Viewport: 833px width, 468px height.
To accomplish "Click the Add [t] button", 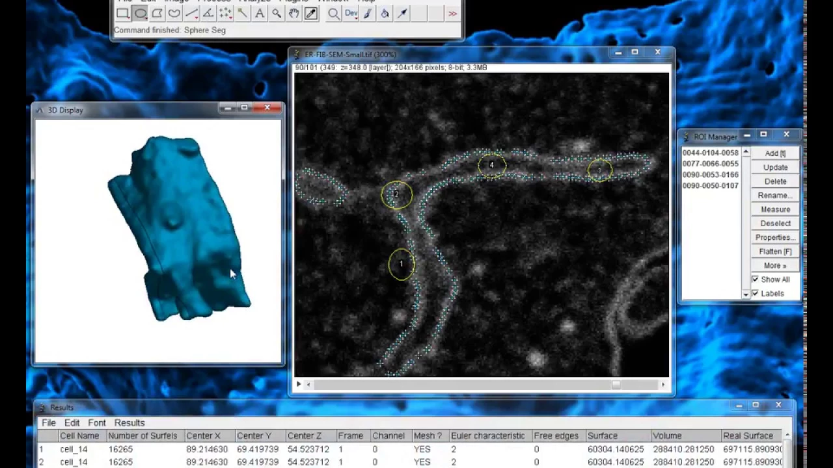I will coord(775,153).
